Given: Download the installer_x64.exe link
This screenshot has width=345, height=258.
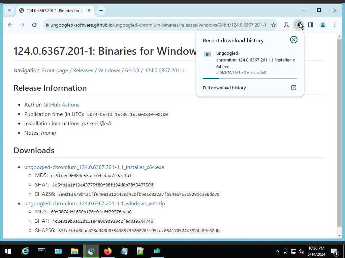Looking at the screenshot, I should click(x=94, y=167).
